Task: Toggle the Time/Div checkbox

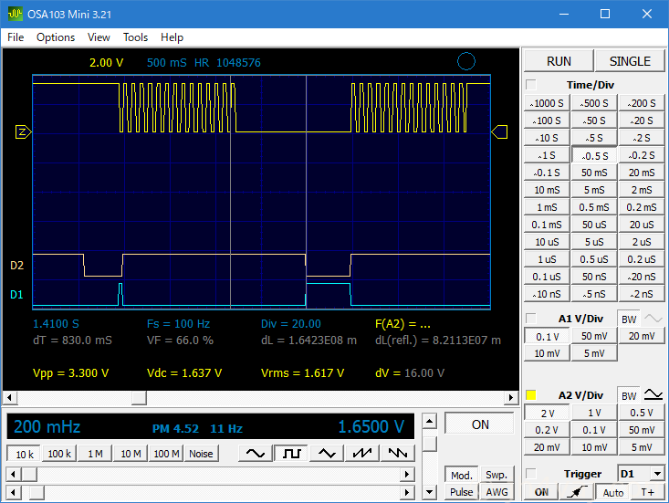Action: tap(531, 85)
